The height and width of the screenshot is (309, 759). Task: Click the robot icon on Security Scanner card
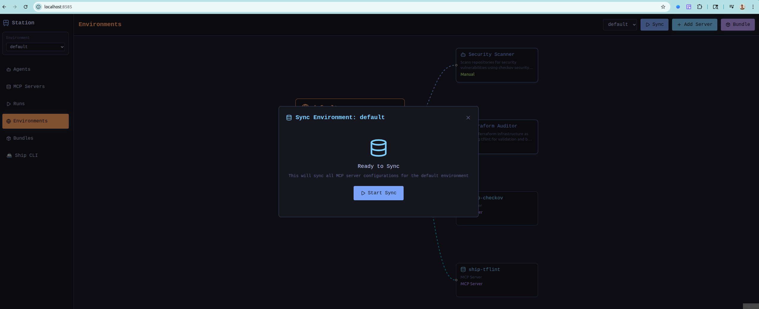coord(463,55)
